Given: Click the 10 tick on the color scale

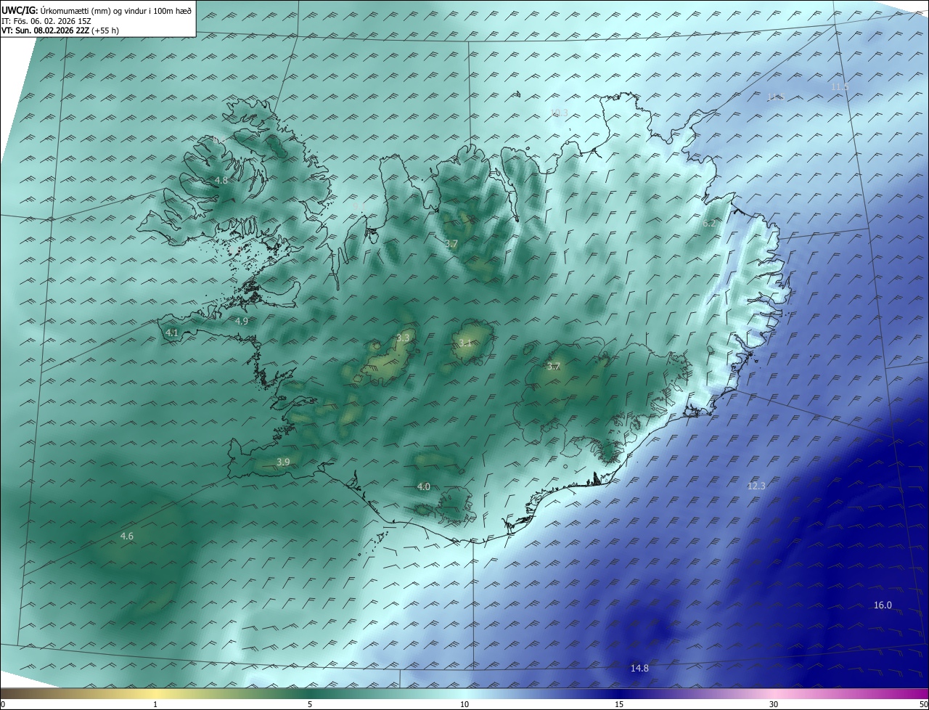Looking at the screenshot, I should 464,704.
